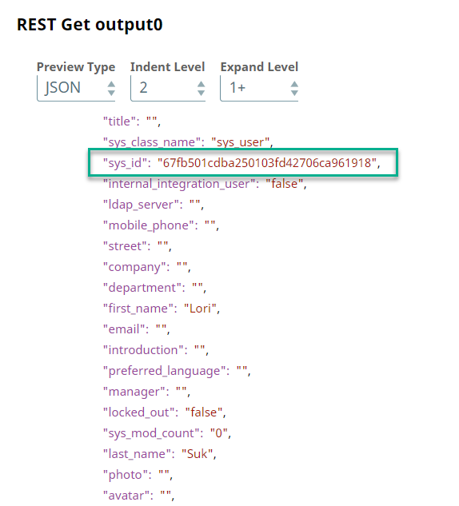Screen dimensions: 459x506
Task: Select the "introduction" line
Action: point(156,350)
